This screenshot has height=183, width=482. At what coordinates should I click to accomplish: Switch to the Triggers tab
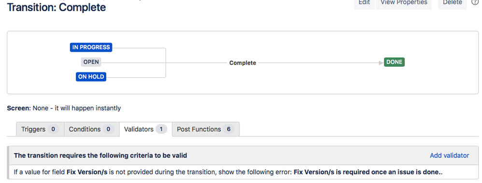tap(40, 129)
